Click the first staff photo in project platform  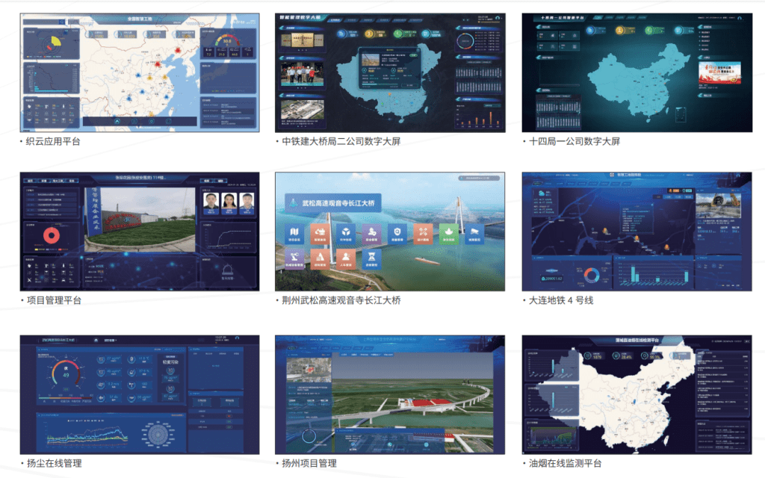click(211, 202)
